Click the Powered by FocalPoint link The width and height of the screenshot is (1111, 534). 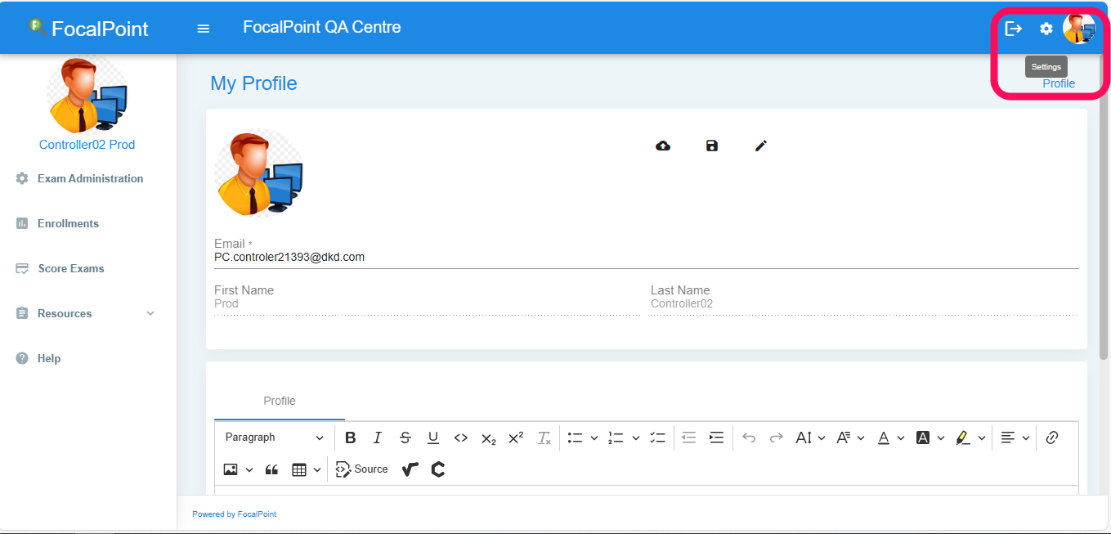coord(235,514)
